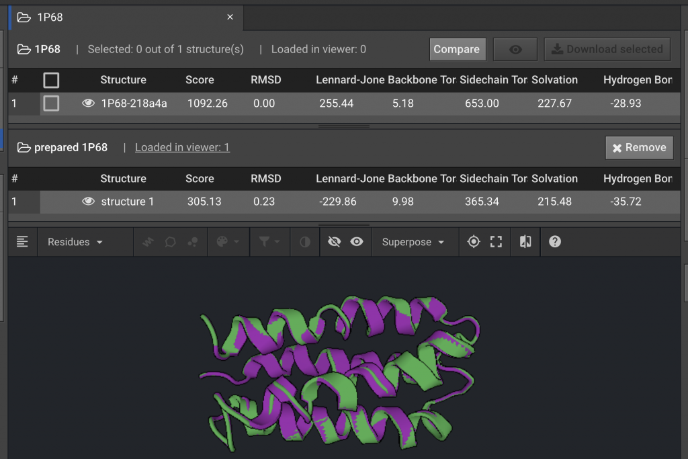Screen dimensions: 688x459
Task: Toggle visibility eye of 1P68-218a4a
Action: click(88, 103)
